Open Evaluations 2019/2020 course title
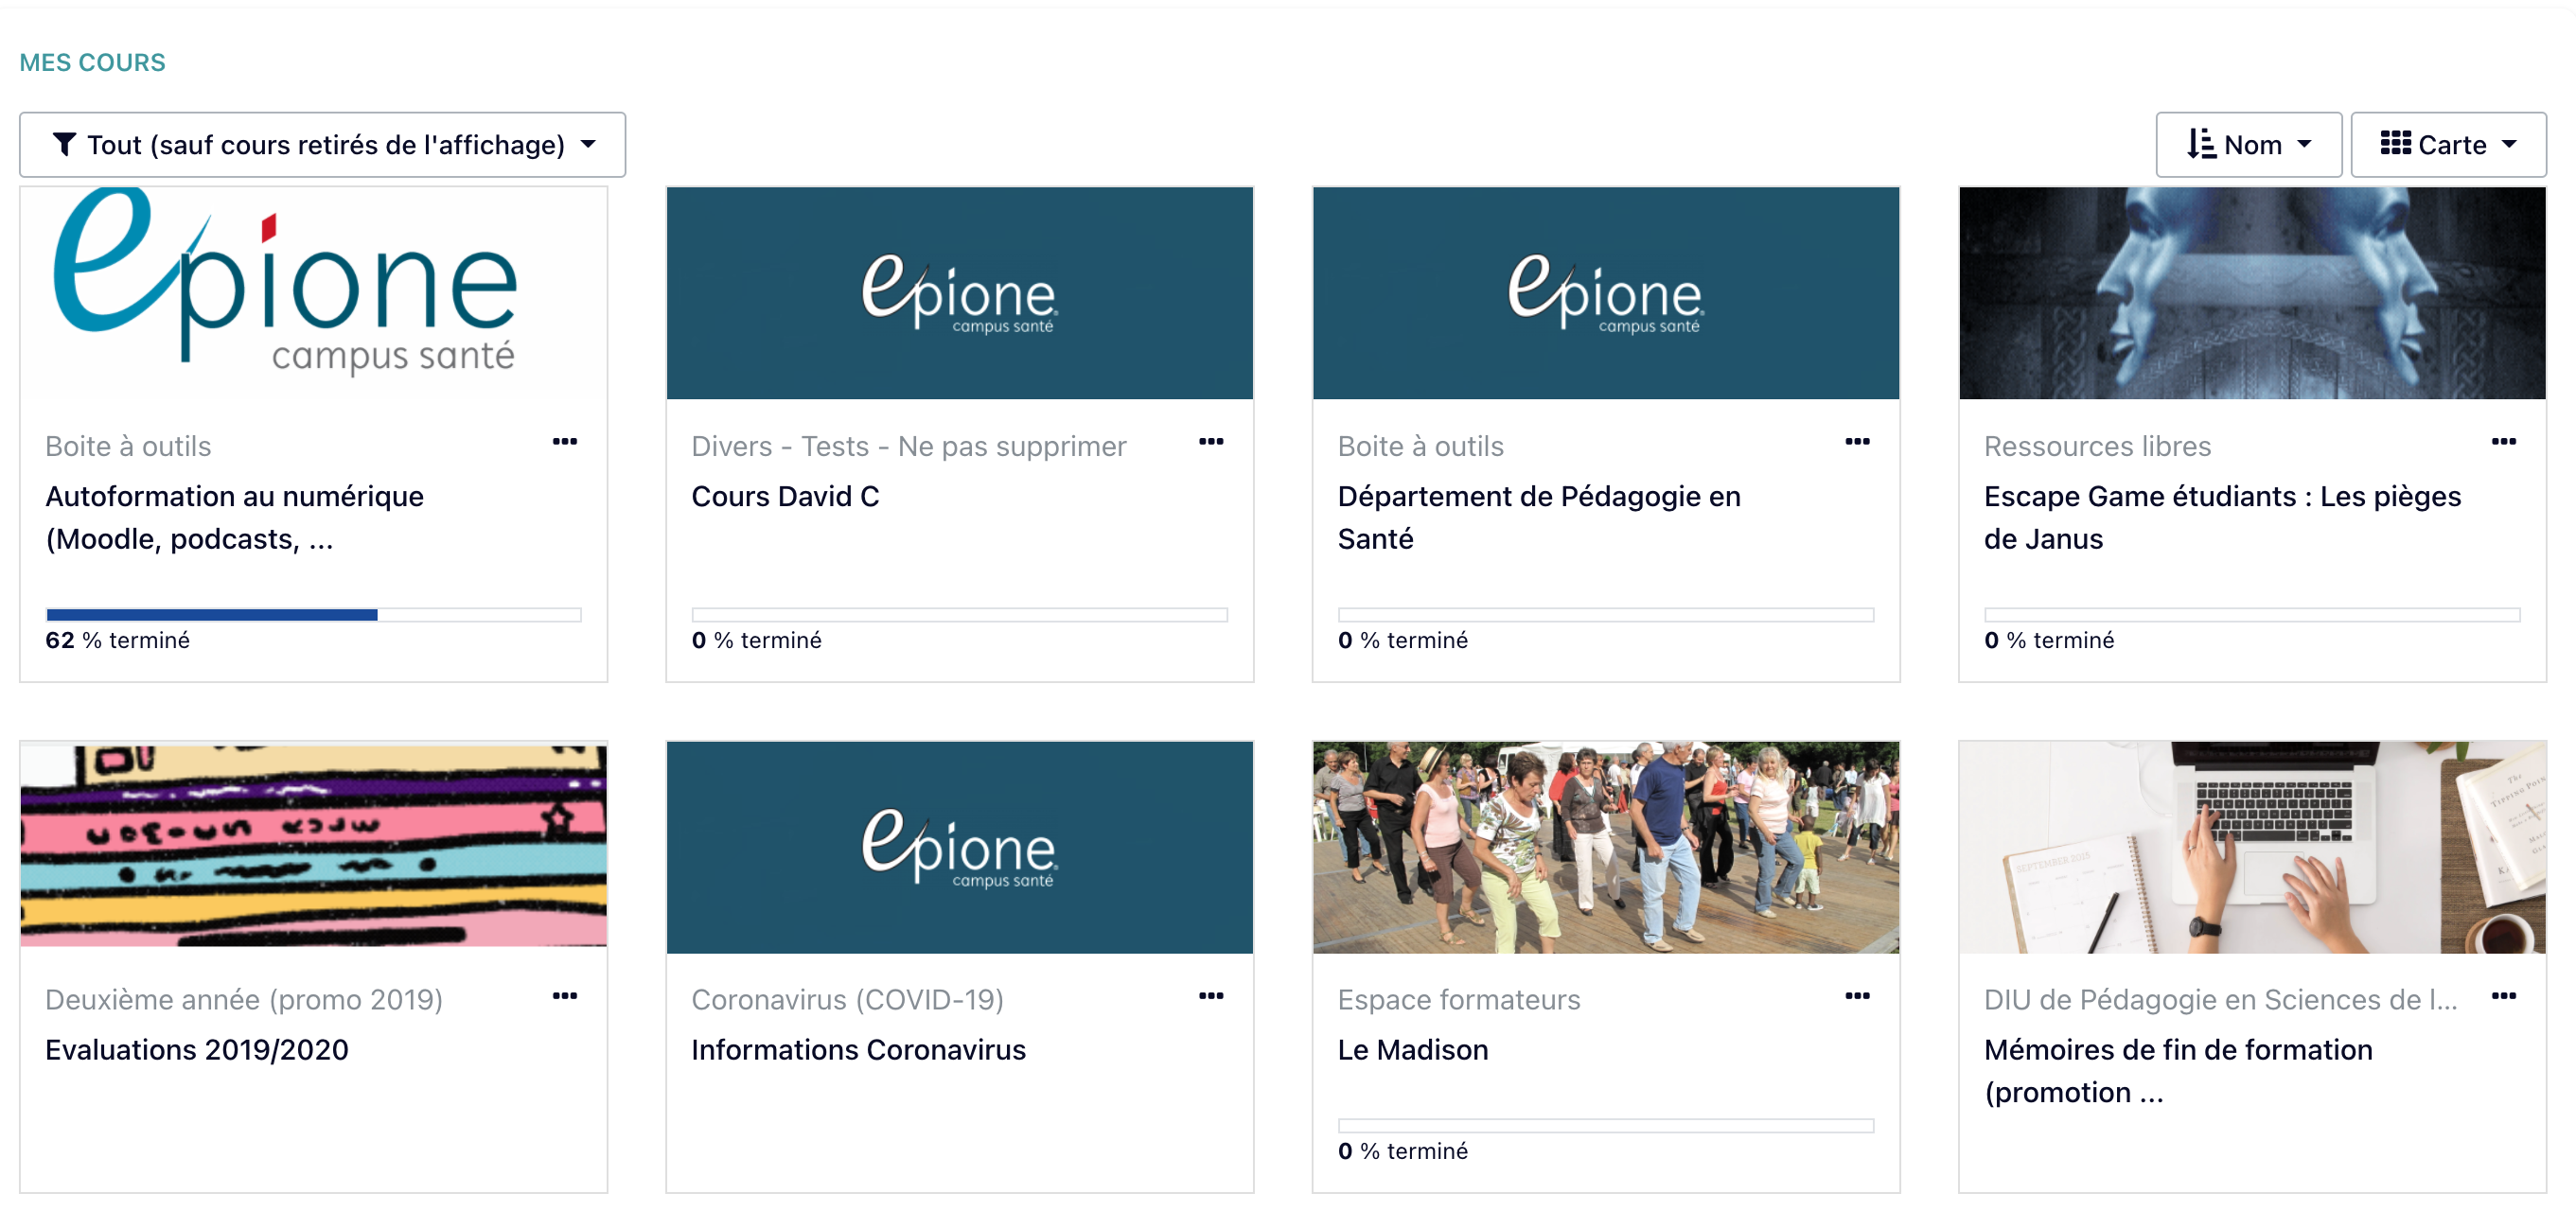Screen dimensions: 2576x1211 click(197, 1050)
